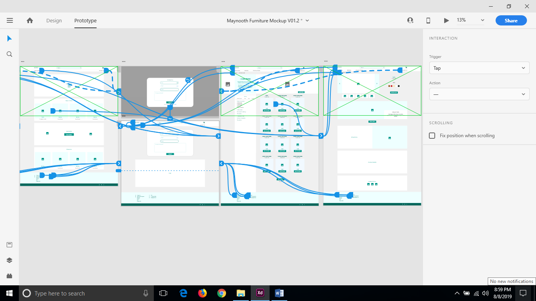Enable Fix position when scrolling
536x301 pixels.
tap(432, 136)
